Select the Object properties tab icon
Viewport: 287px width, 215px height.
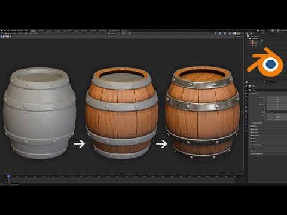[x=246, y=112]
